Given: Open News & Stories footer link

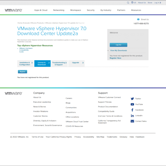Looking at the screenshot, I should coord(39,107).
